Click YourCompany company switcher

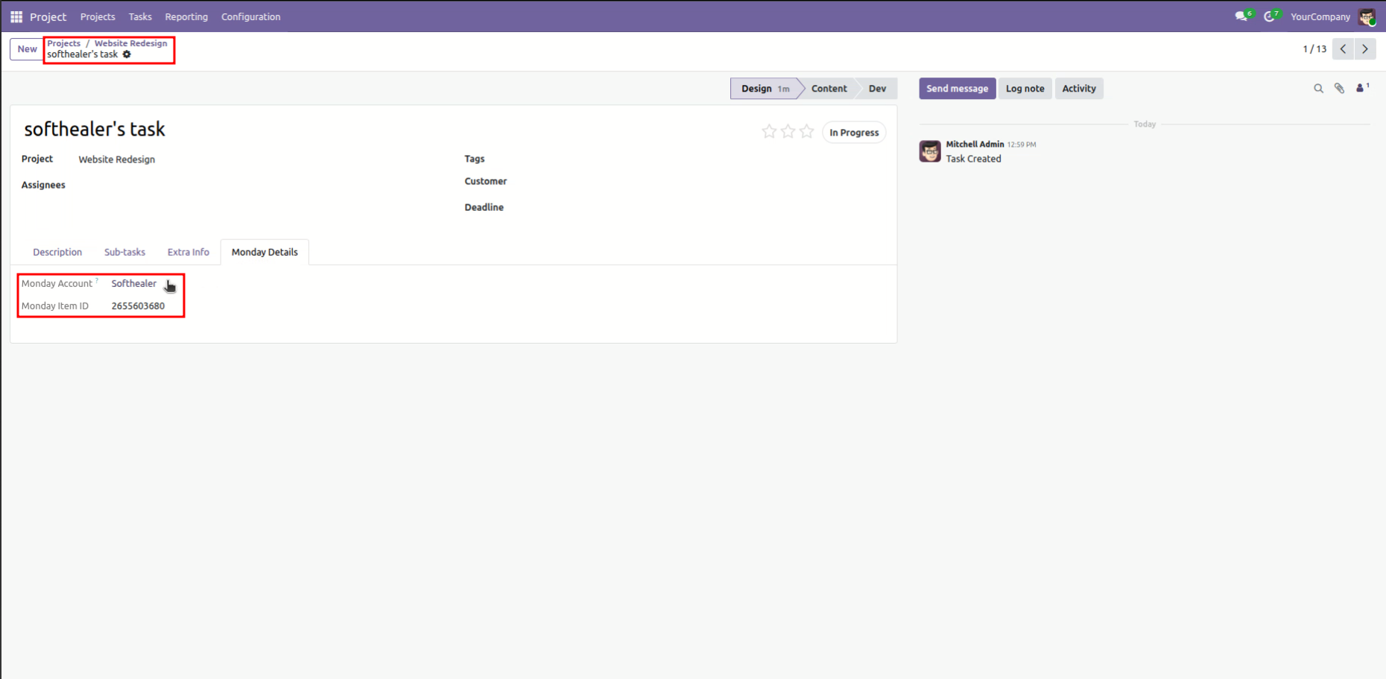pos(1320,16)
